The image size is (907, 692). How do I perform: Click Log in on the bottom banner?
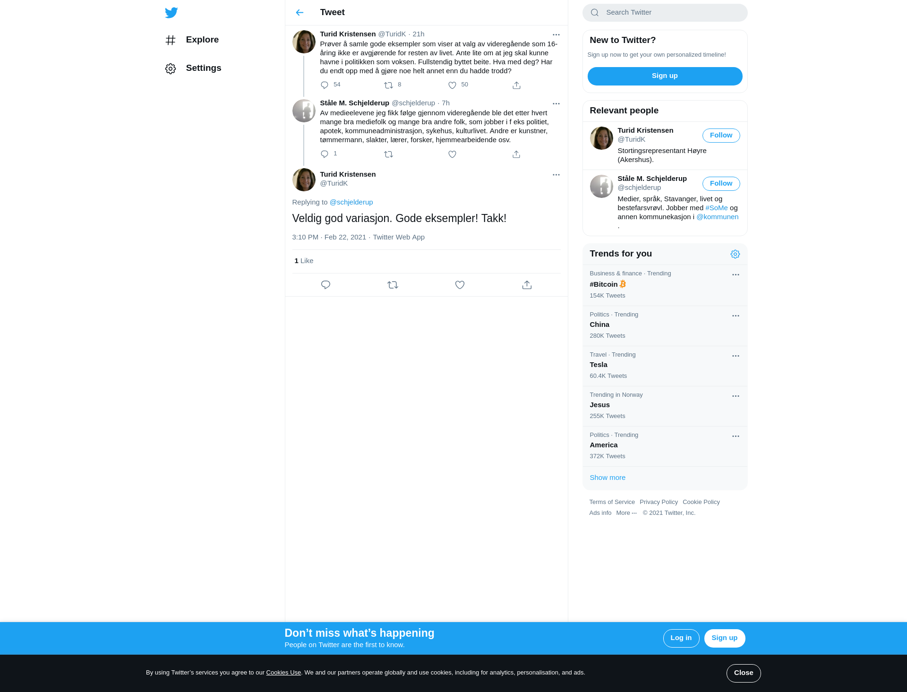pyautogui.click(x=681, y=638)
